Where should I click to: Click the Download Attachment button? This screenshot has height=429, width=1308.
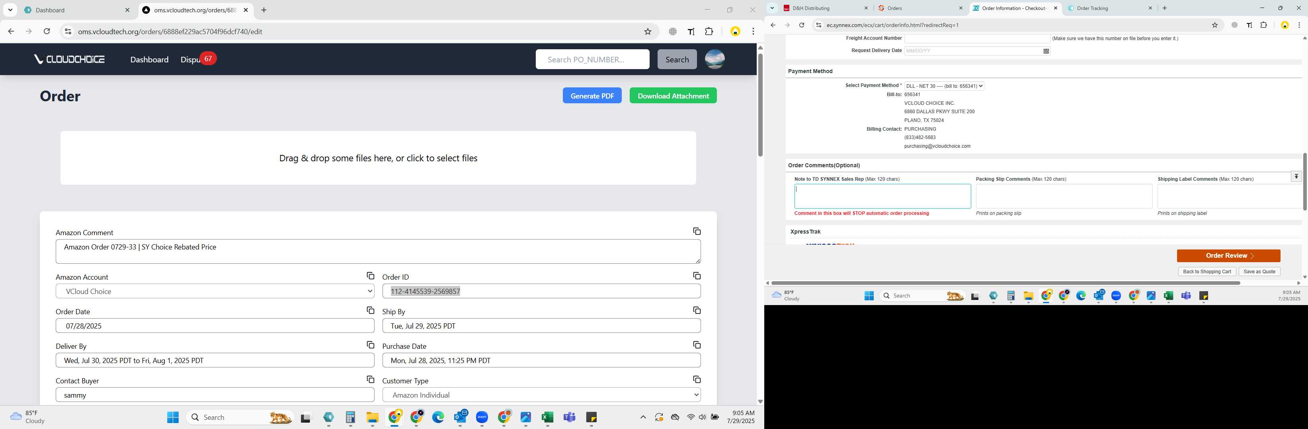(673, 95)
